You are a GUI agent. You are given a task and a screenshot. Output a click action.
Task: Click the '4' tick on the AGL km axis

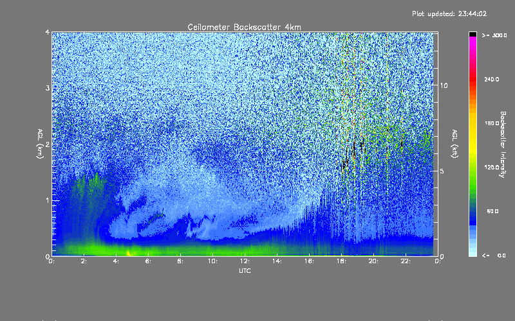48,32
